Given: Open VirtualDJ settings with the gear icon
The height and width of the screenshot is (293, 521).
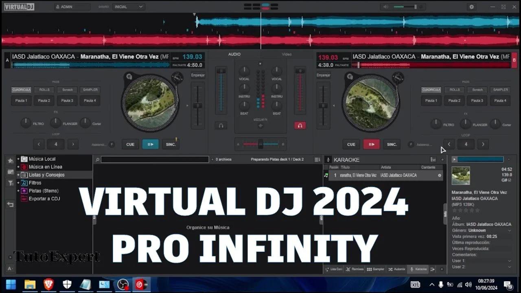Looking at the screenshot, I should pos(471,7).
